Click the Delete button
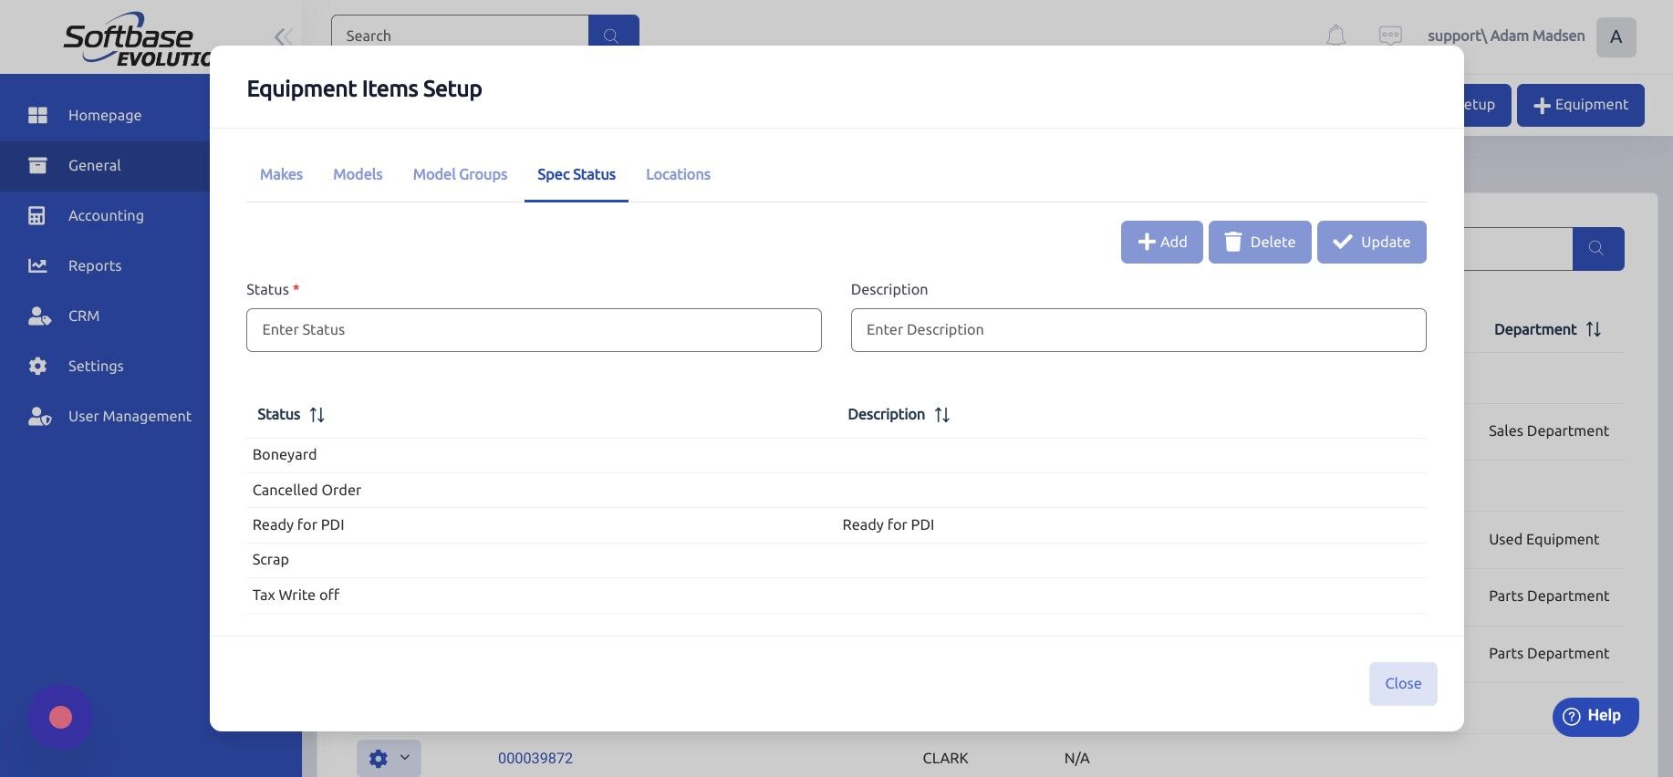1673x777 pixels. (x=1260, y=242)
